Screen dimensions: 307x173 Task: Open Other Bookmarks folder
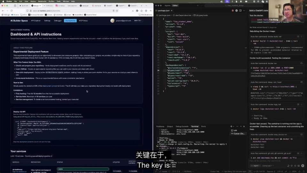145,15
